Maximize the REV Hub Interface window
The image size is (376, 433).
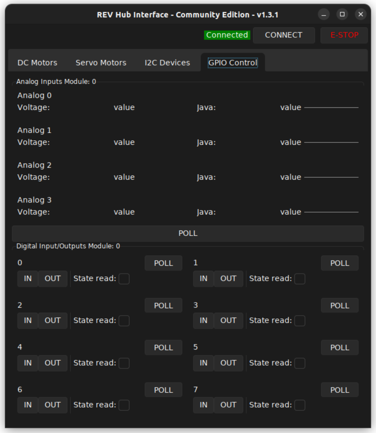coord(342,14)
